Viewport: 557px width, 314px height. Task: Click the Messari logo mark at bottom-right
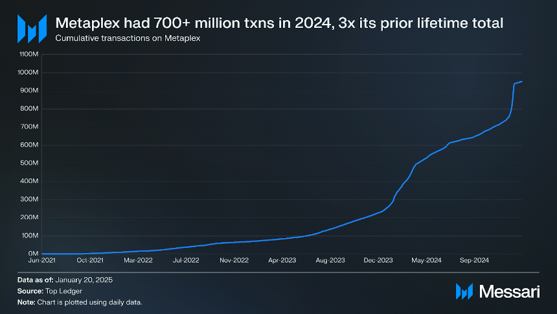464,291
